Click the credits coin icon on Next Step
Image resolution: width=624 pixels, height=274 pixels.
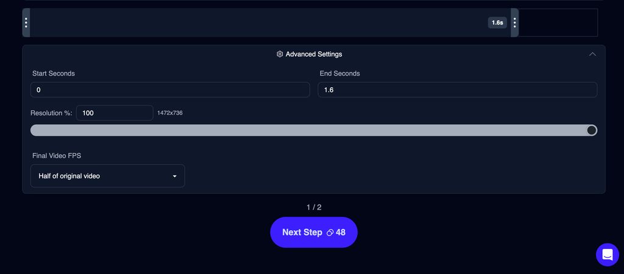click(330, 233)
